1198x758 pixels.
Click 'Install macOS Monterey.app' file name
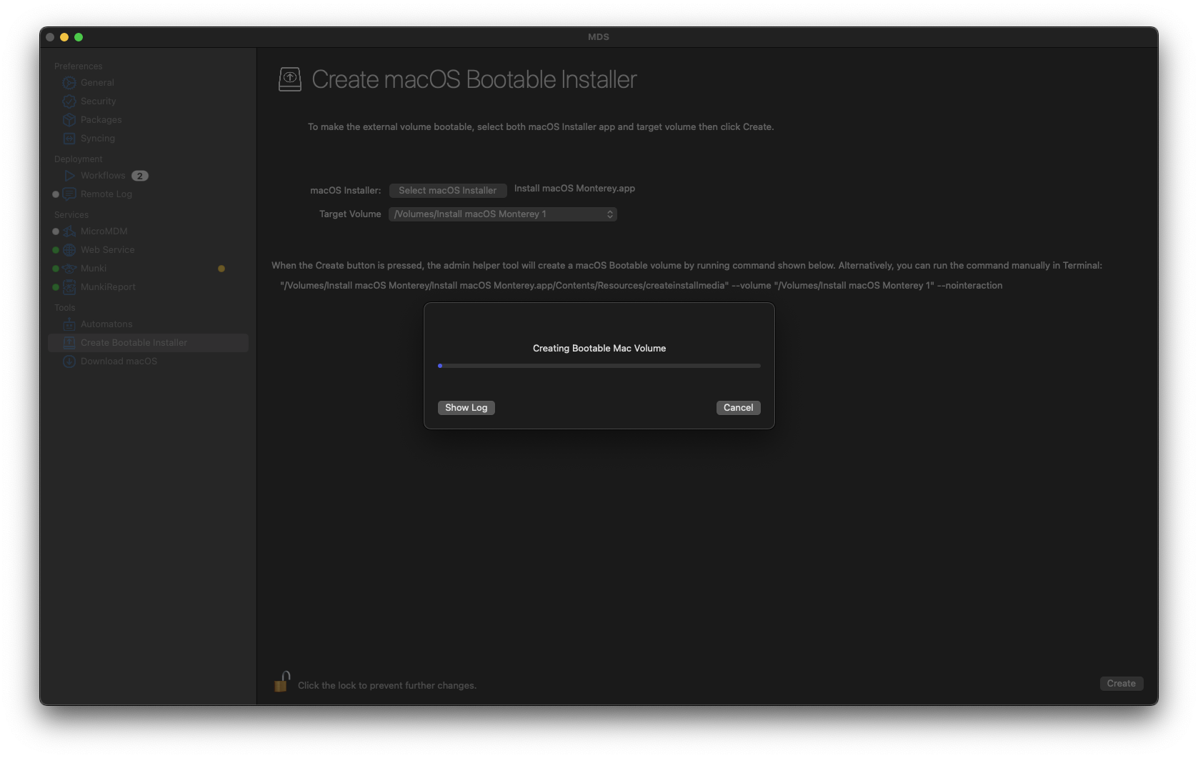(574, 189)
